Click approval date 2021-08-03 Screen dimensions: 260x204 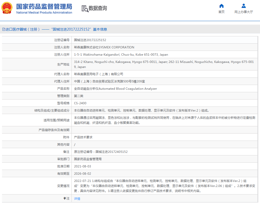tap(82, 166)
